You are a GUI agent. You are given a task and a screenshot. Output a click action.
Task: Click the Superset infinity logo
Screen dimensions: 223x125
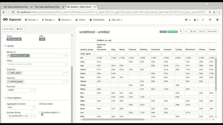(x=6, y=19)
